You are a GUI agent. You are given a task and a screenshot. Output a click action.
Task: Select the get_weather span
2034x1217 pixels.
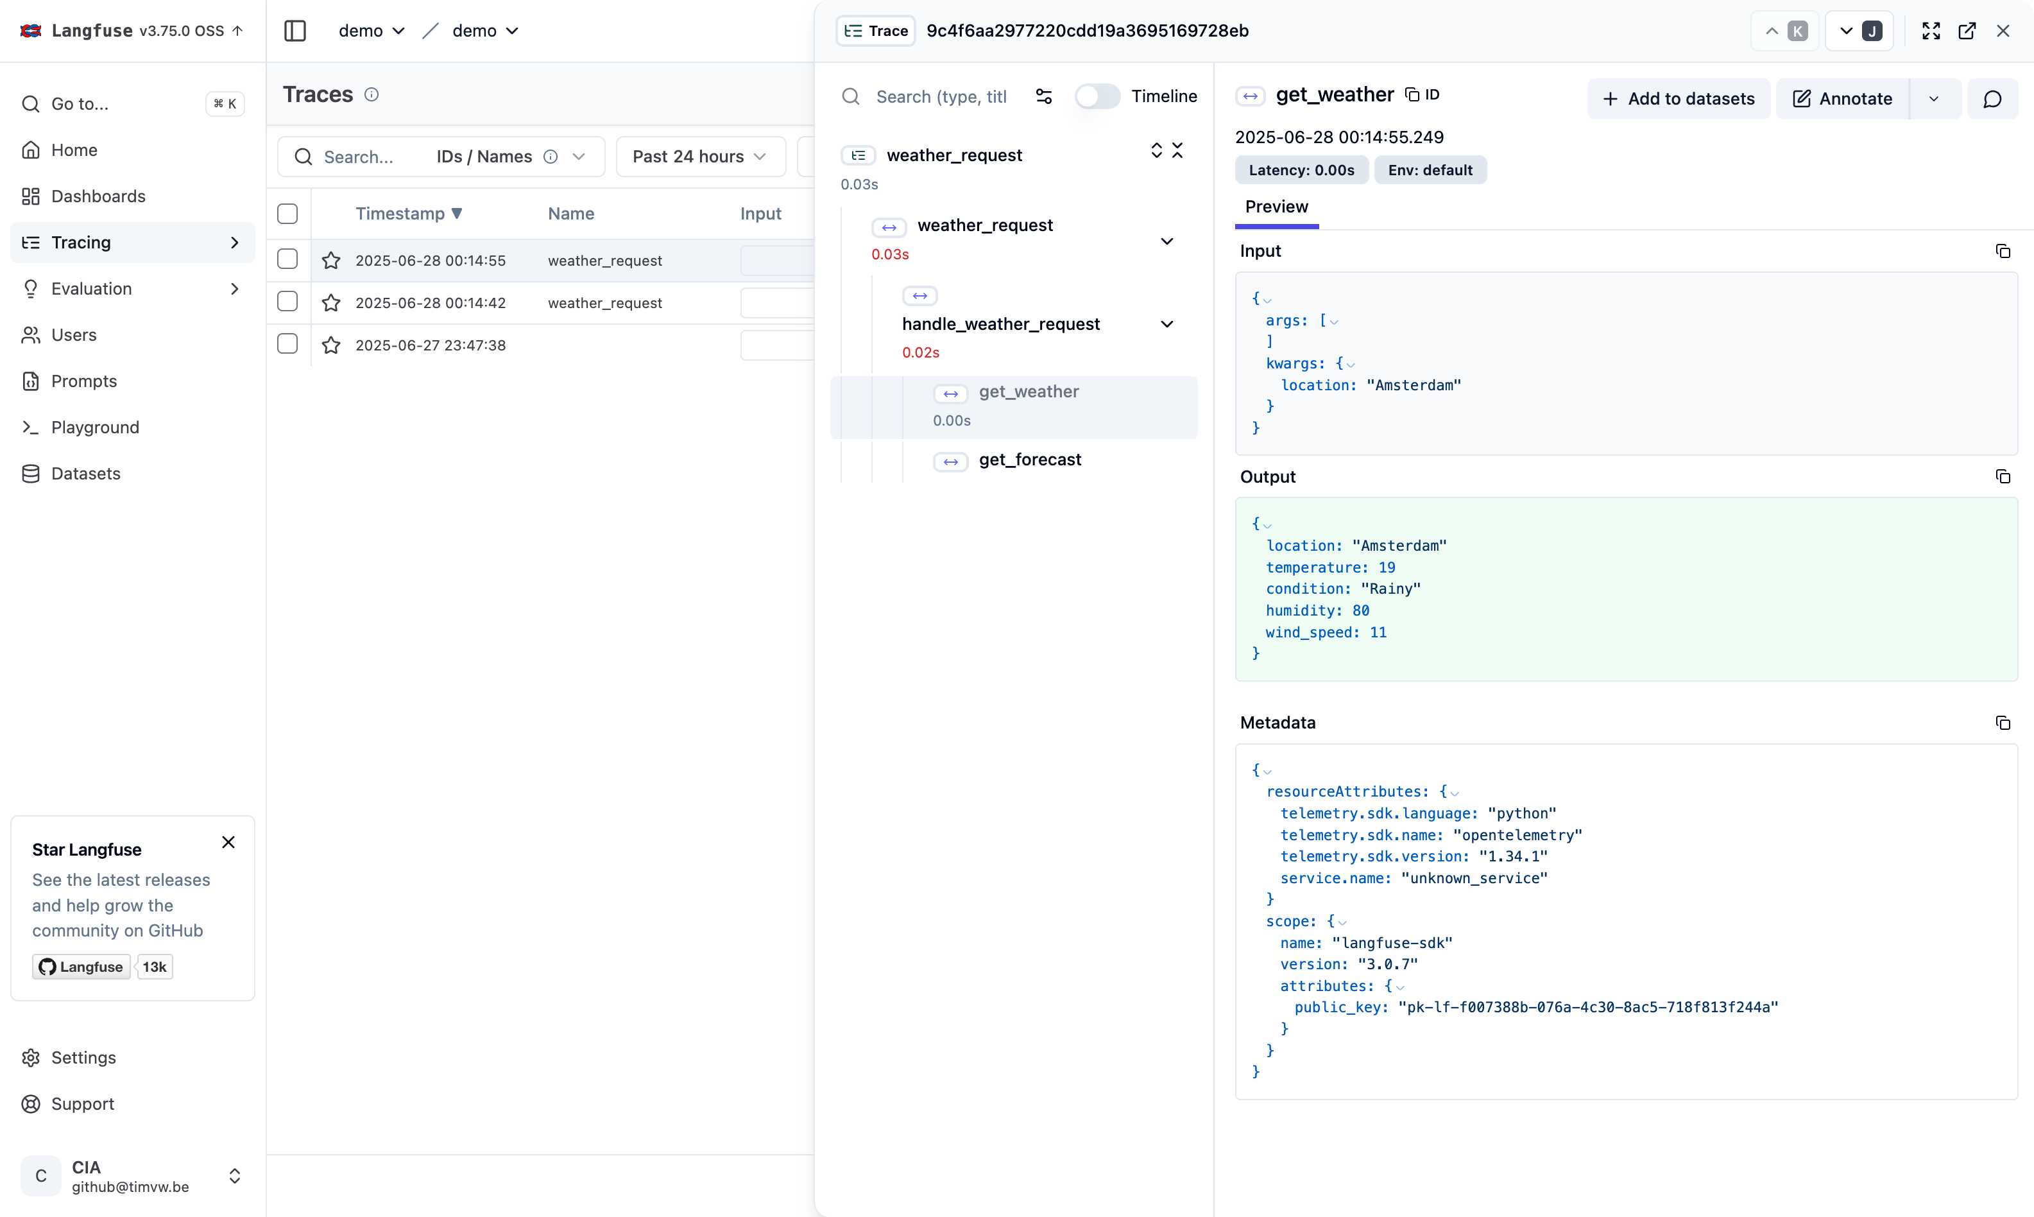tap(1014, 407)
